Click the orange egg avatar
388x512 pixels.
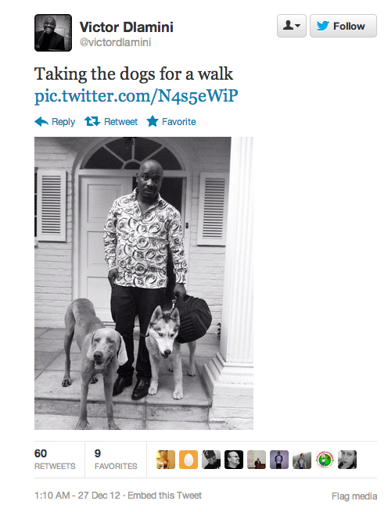[x=189, y=460]
